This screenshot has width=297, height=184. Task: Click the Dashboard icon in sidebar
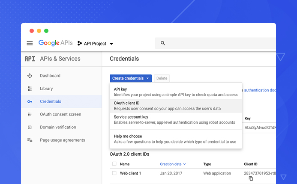pos(30,76)
